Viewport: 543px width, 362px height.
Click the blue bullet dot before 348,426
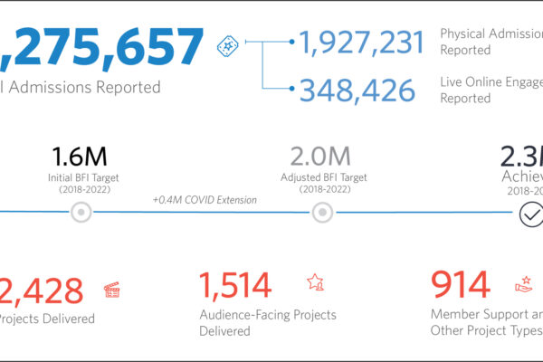(x=290, y=89)
